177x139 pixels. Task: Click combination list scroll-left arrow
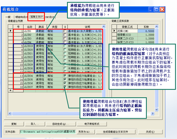10,113
